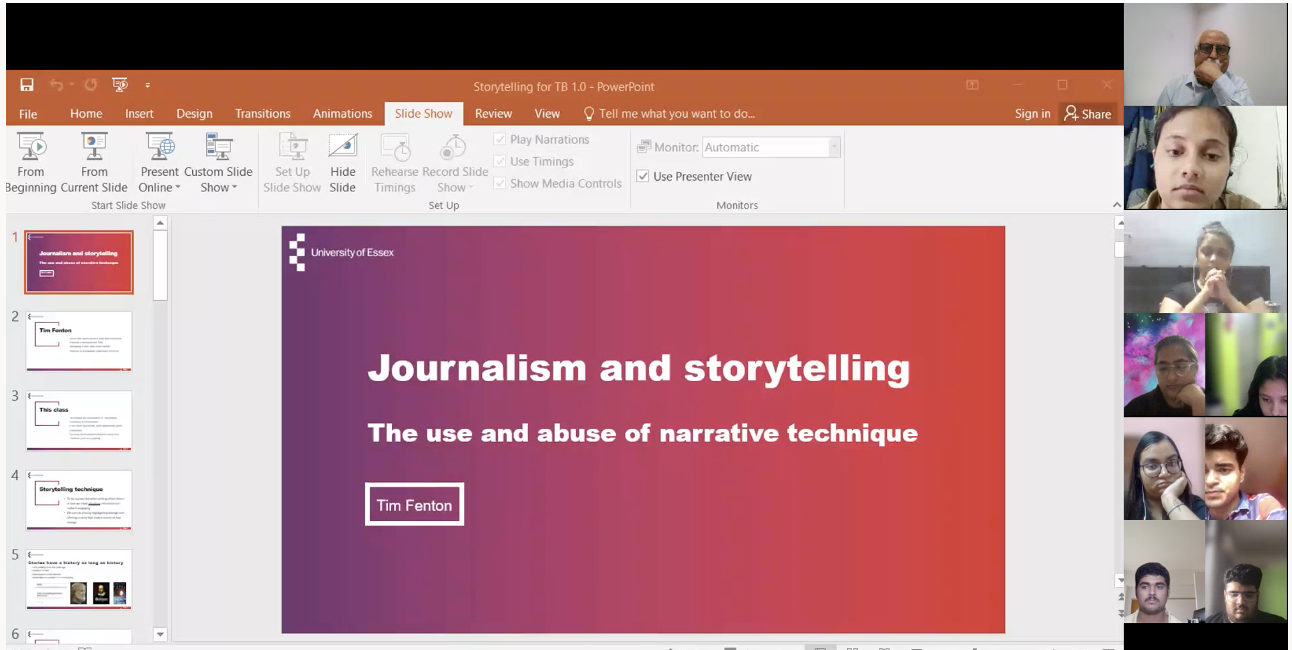This screenshot has height=650, width=1292.
Task: Click main editor scroll down arrow
Action: click(x=1120, y=580)
